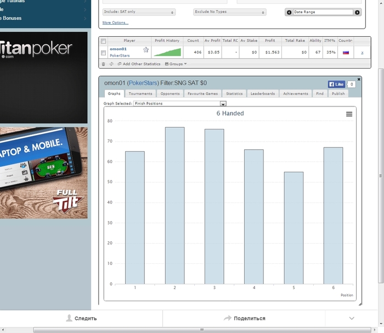384x333 pixels.
Task: Open the Include: SAT only dropdown
Action: point(139,12)
